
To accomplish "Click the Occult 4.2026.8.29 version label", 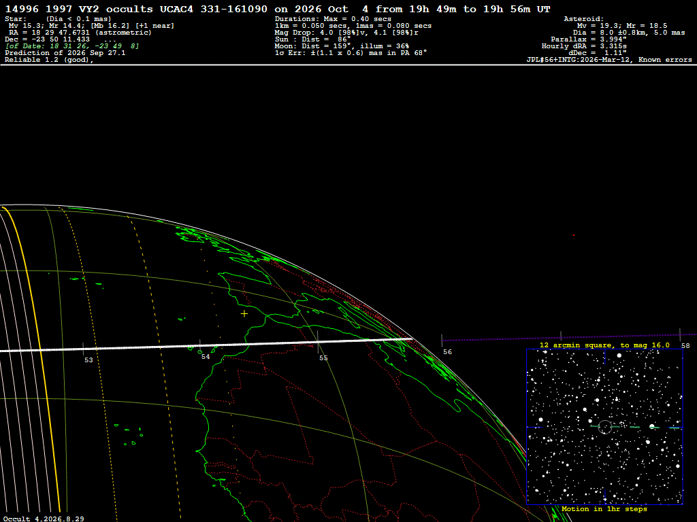I will coord(44,519).
